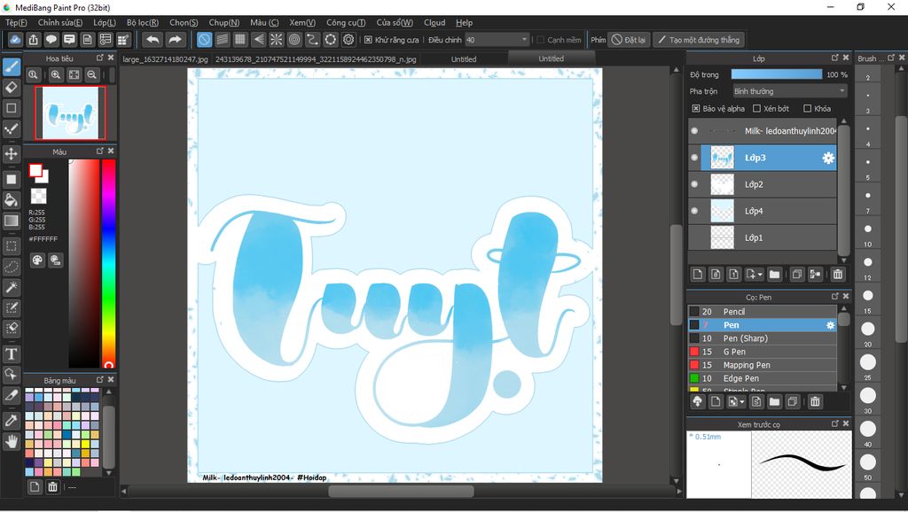This screenshot has width=908, height=512.
Task: Create a new folder in layer panel
Action: [x=774, y=275]
